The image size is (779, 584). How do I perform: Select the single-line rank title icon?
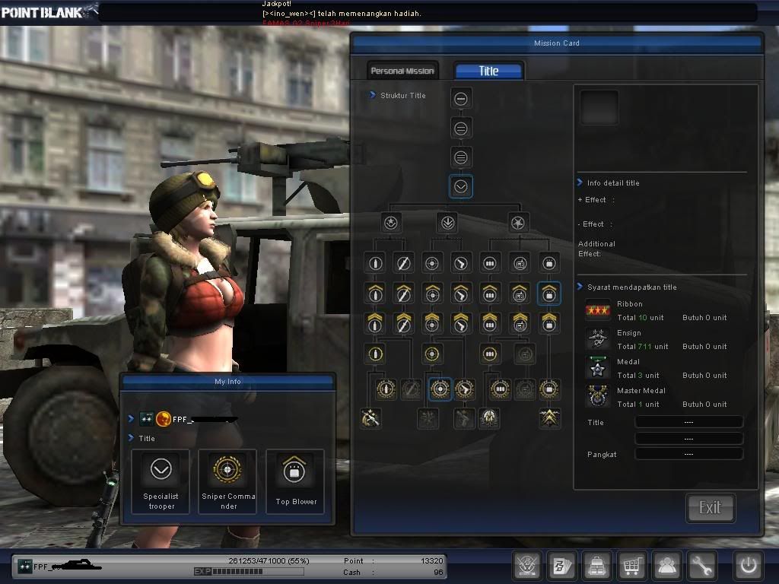coord(461,99)
